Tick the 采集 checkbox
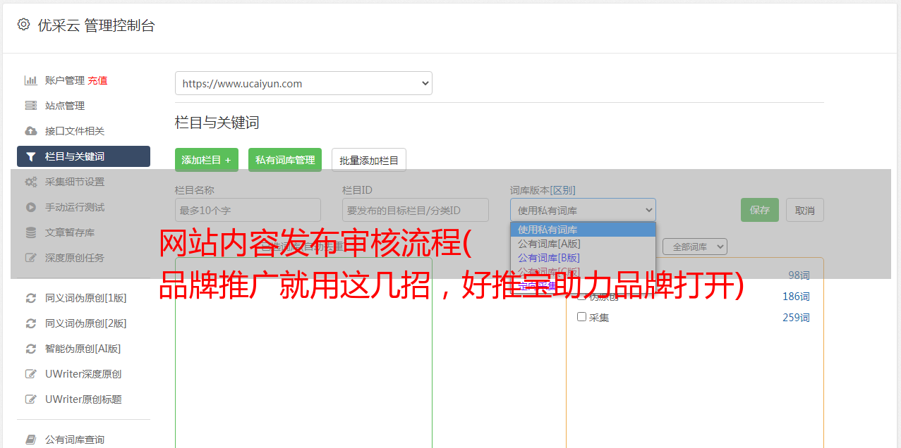Image resolution: width=901 pixels, height=448 pixels. click(x=582, y=317)
